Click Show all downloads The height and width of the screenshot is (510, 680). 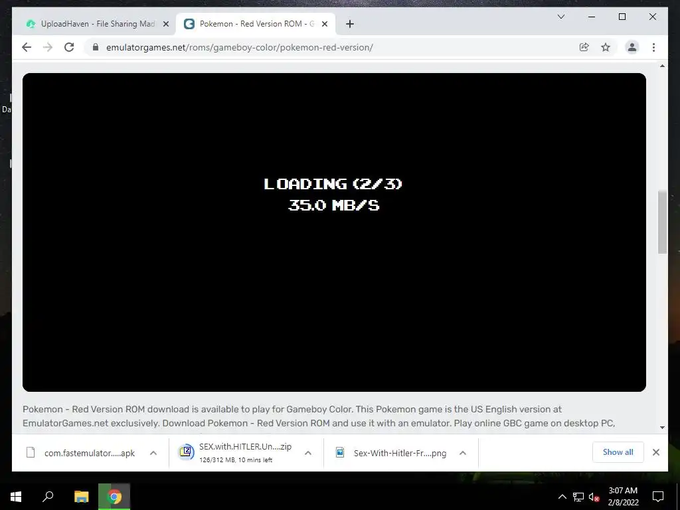tap(618, 452)
